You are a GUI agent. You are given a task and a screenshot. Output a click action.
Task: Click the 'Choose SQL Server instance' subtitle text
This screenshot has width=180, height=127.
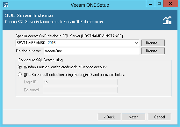coord(54,22)
